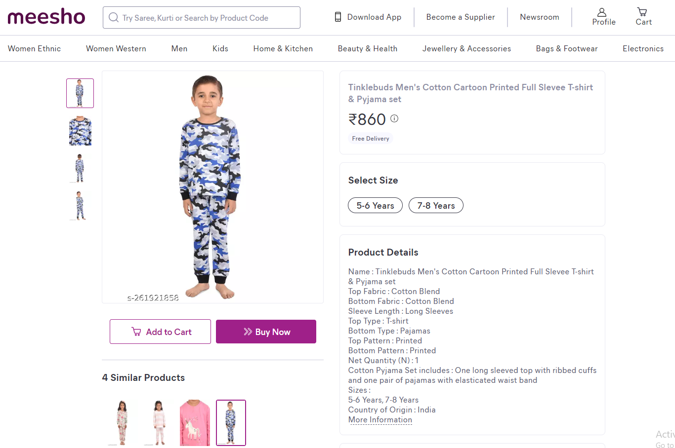Open the Become a Supplier link
Viewport: 675px width, 448px height.
(461, 17)
